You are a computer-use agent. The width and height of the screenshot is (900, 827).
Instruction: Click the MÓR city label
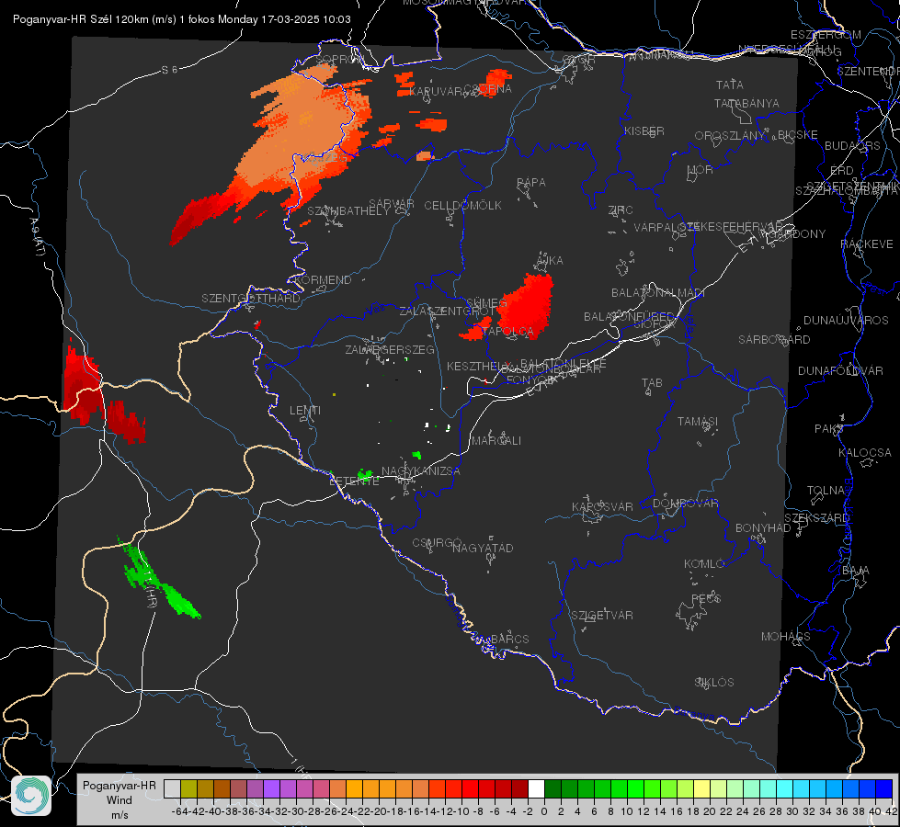pyautogui.click(x=700, y=170)
